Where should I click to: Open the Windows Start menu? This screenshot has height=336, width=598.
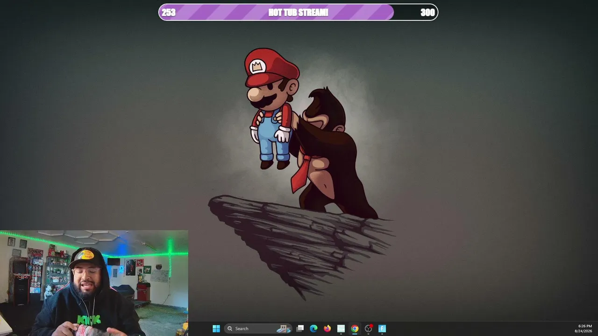216,329
